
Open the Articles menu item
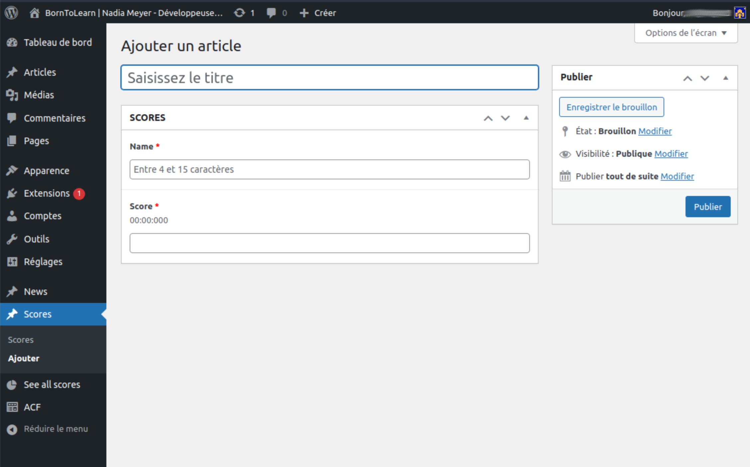coord(53,72)
